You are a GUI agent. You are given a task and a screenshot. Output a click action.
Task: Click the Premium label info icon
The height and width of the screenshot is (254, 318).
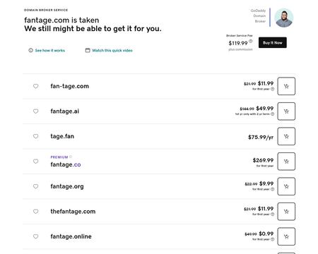(x=71, y=157)
